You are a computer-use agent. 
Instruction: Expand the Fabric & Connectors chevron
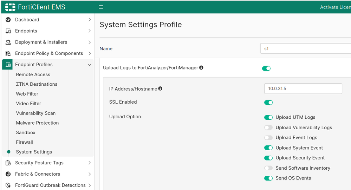coord(90,174)
